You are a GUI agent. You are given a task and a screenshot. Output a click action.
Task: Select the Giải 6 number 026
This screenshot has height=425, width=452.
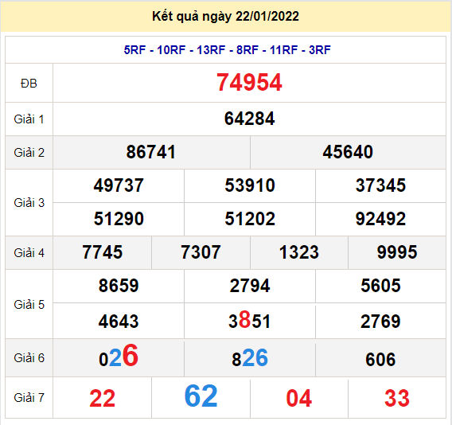119,356
